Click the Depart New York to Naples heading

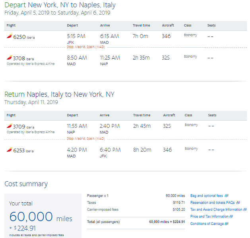pyautogui.click(x=60, y=5)
